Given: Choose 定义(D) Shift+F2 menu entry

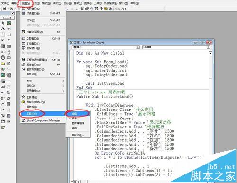Looking at the screenshot, I should pyautogui.click(x=43, y=20).
